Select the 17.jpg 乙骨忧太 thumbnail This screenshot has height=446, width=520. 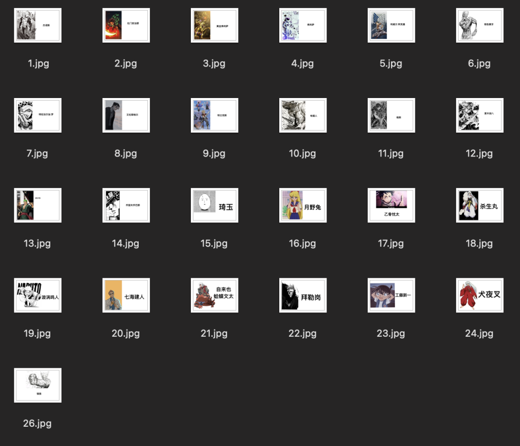[x=392, y=205]
